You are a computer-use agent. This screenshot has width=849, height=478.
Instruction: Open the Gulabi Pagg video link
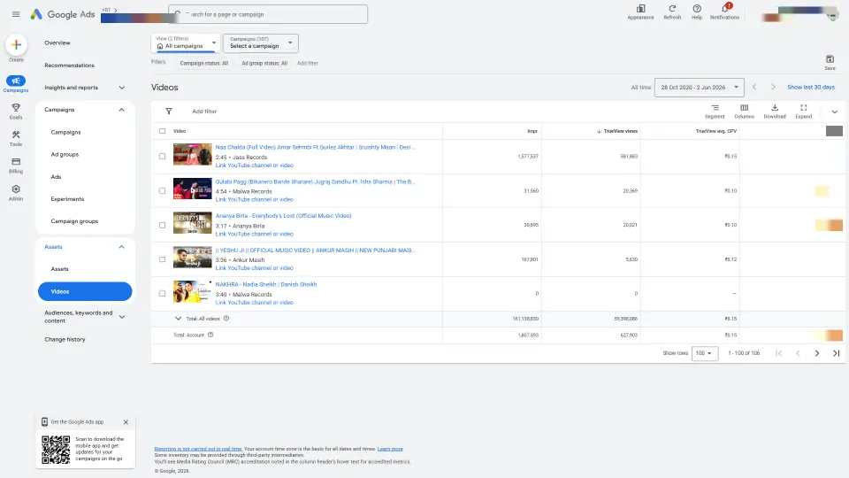pyautogui.click(x=315, y=182)
